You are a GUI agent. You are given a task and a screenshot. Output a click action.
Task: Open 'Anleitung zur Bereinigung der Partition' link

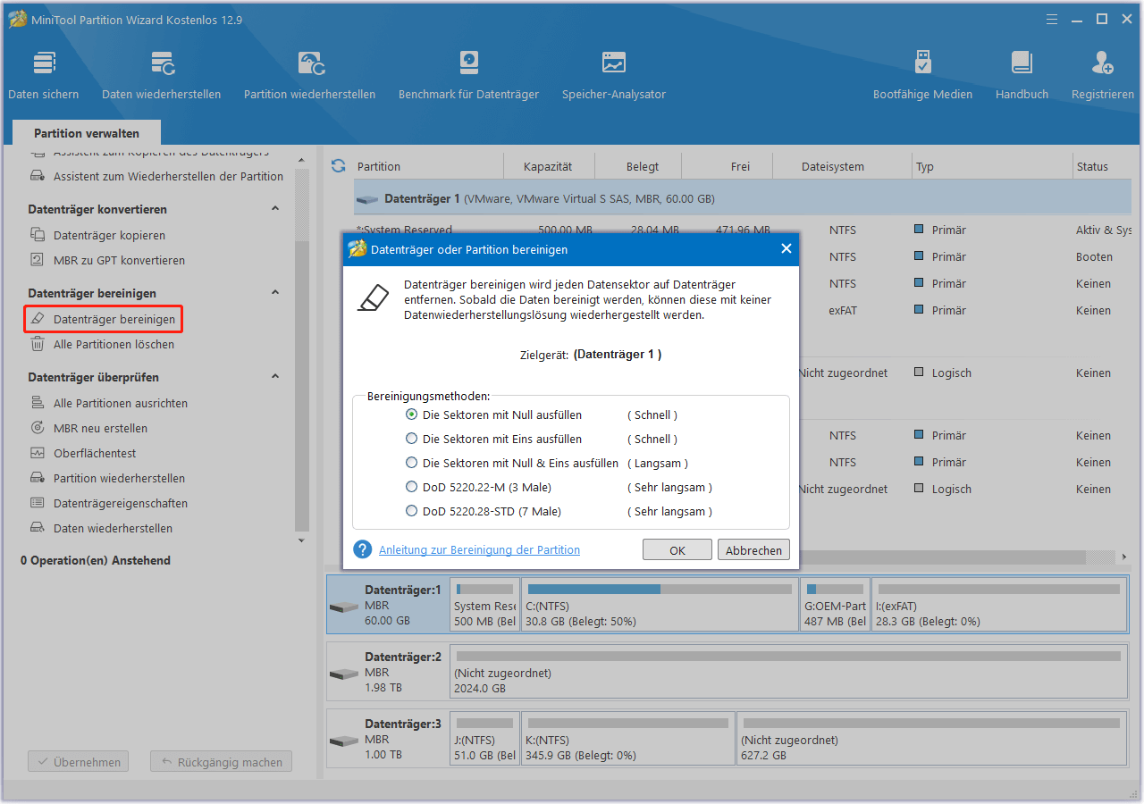click(x=479, y=550)
